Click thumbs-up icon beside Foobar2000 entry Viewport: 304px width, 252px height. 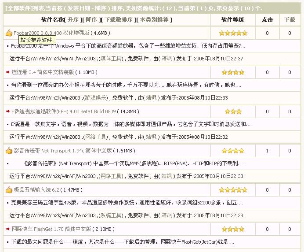click(9, 33)
